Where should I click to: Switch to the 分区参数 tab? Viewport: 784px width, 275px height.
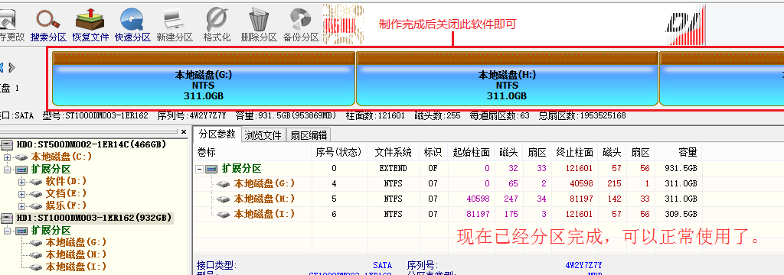(217, 134)
